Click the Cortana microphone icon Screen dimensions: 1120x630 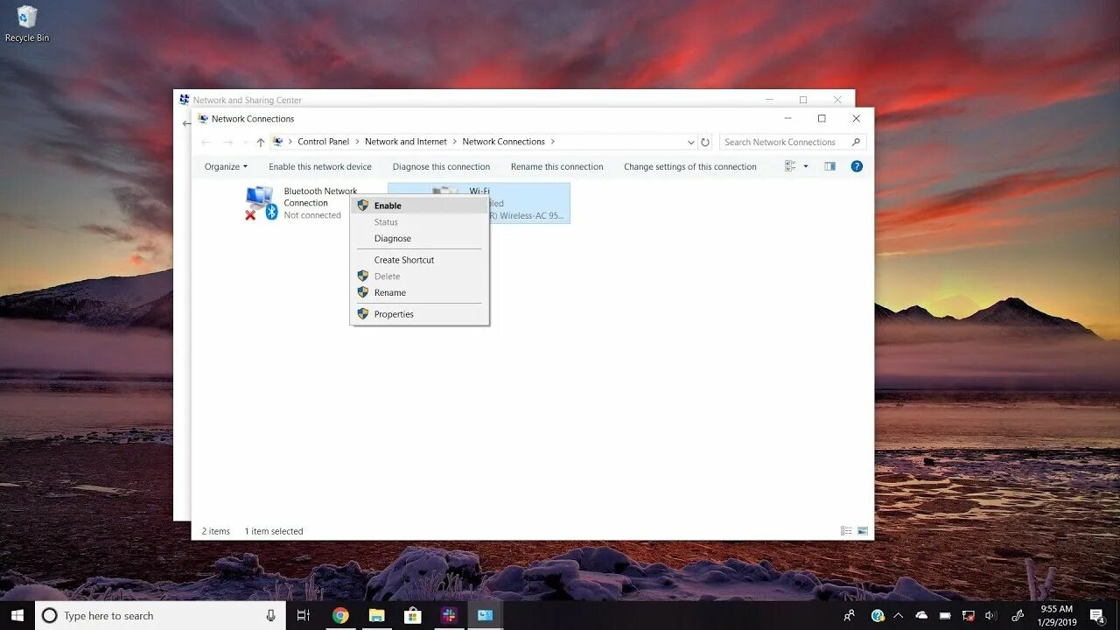[x=271, y=615]
